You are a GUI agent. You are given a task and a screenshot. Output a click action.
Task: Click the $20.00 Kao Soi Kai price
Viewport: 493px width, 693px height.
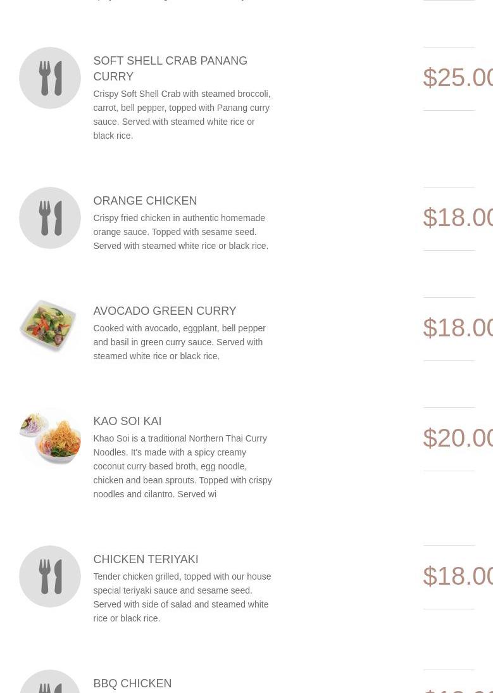(458, 438)
